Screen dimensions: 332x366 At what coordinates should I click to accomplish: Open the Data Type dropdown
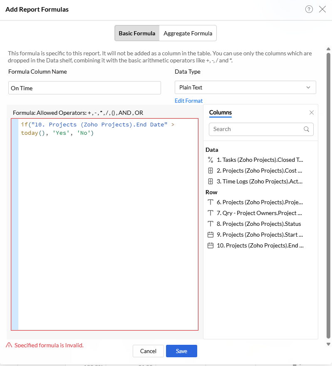pos(245,87)
